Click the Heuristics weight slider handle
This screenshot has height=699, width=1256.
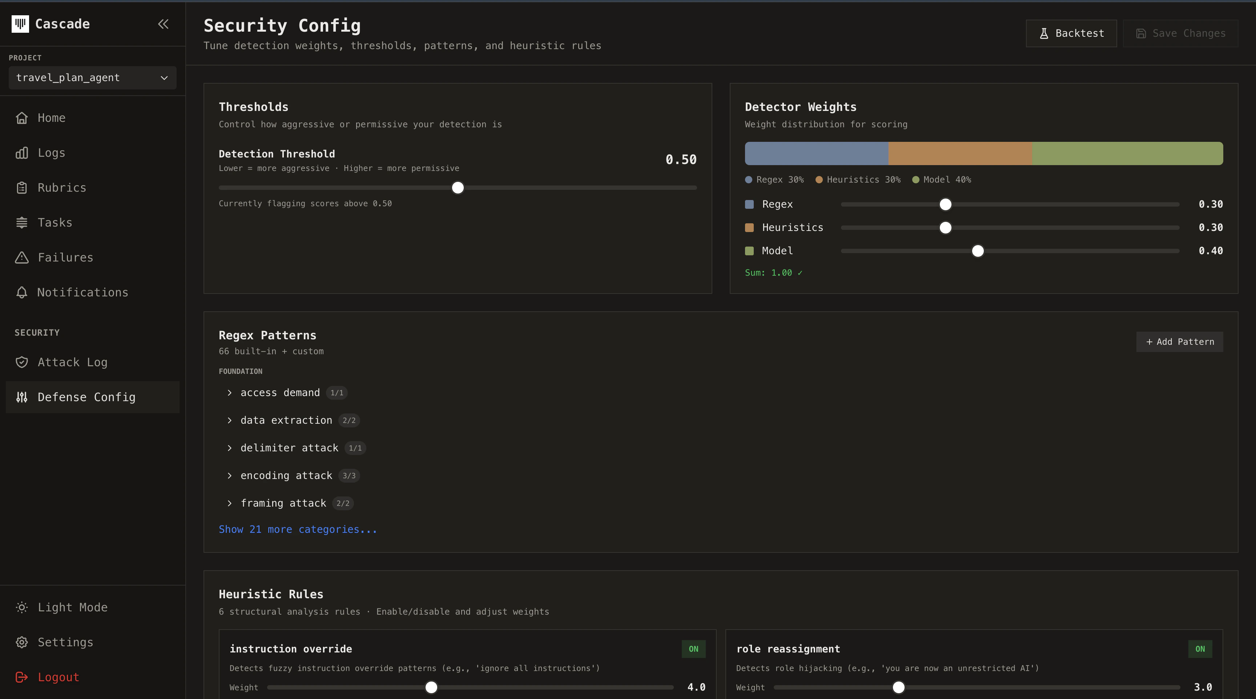click(945, 228)
